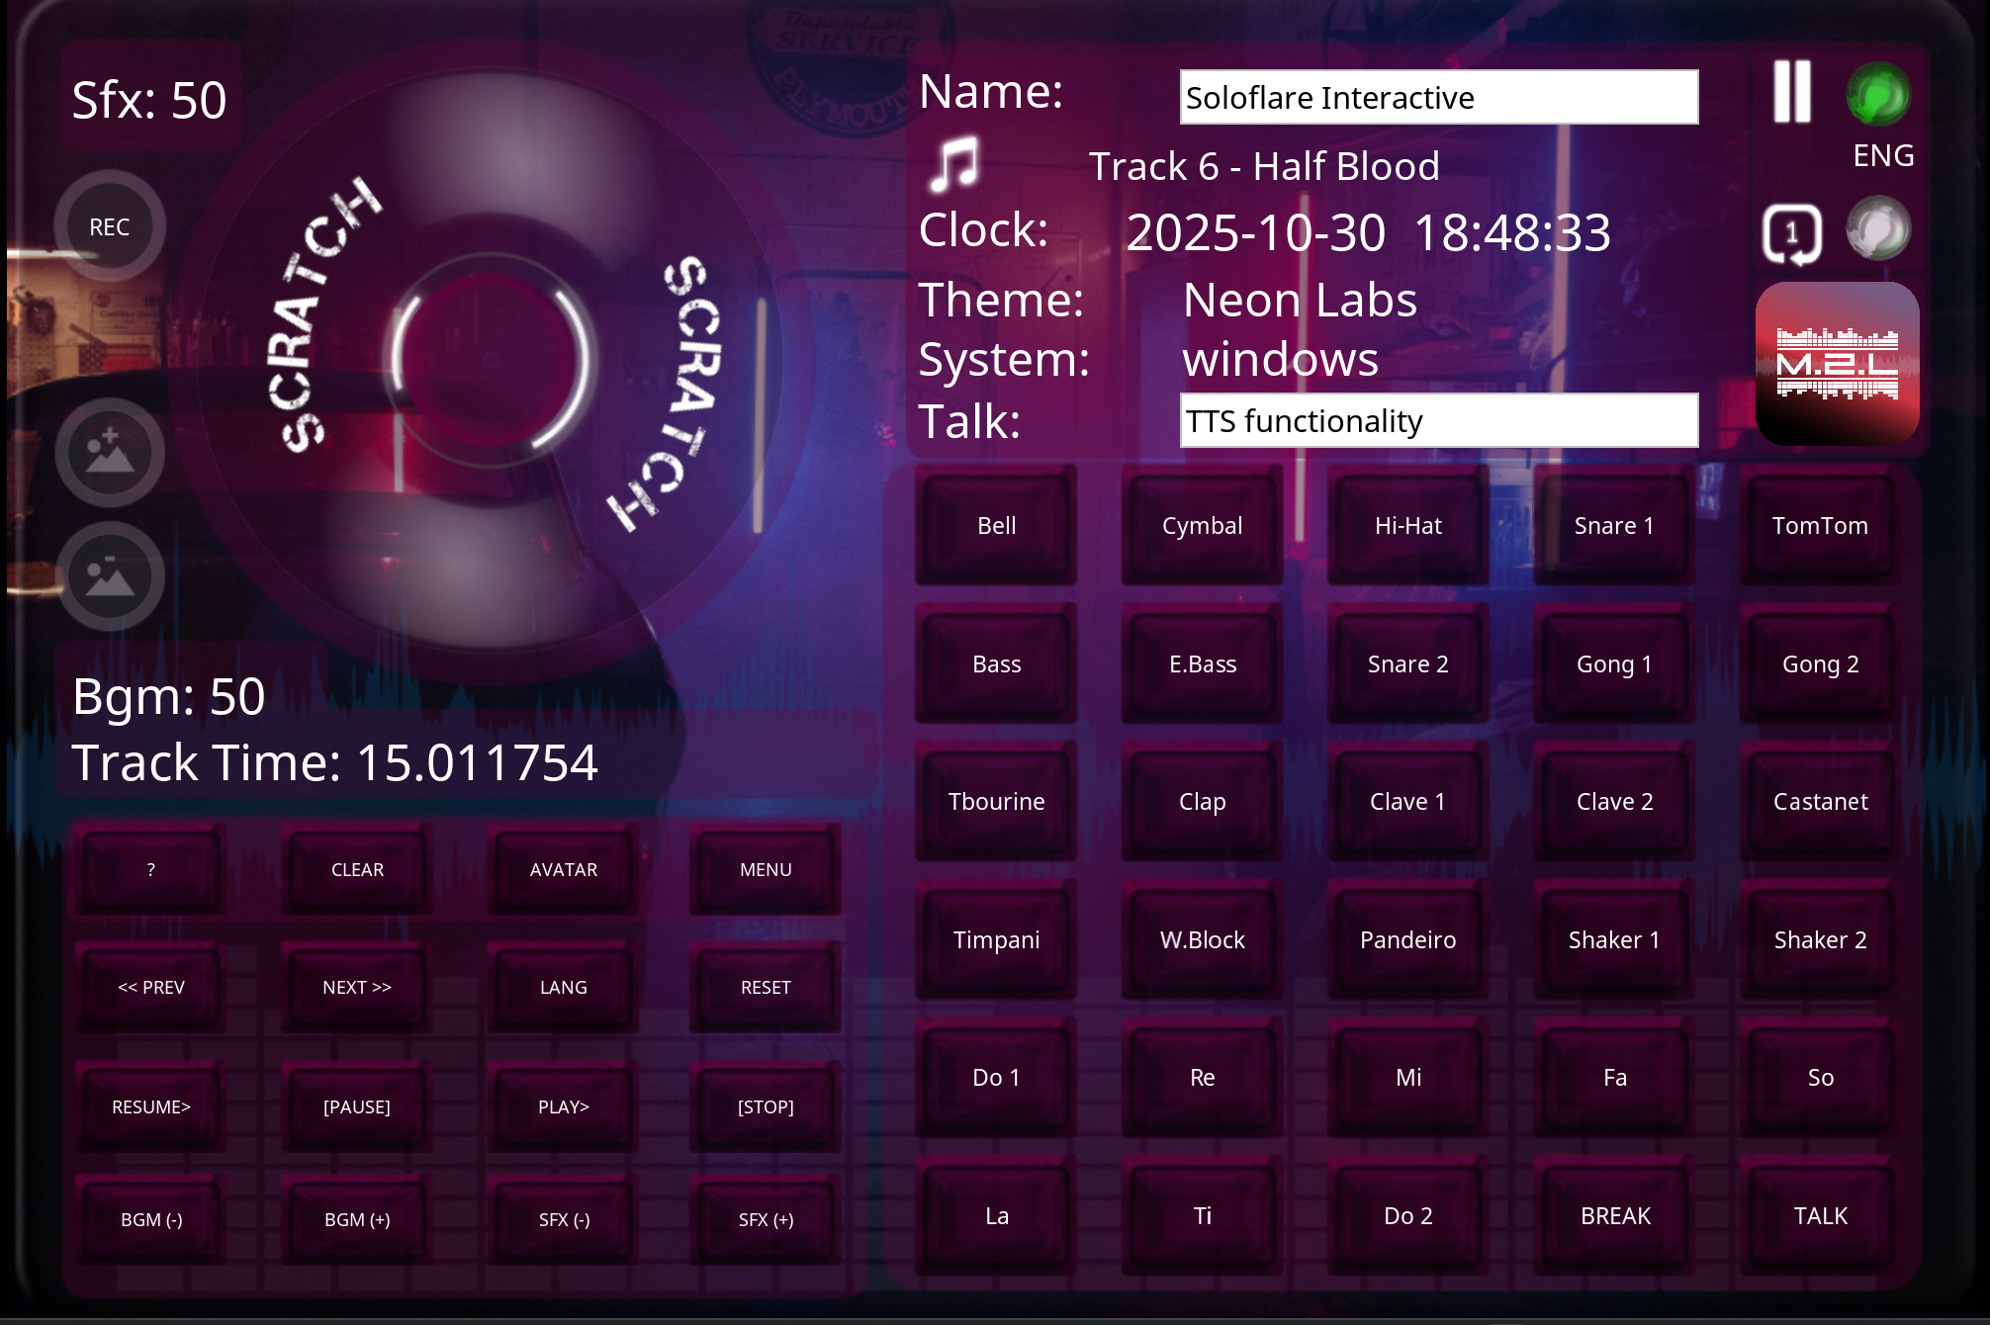Click the music note icon
The image size is (1990, 1325).
954,164
